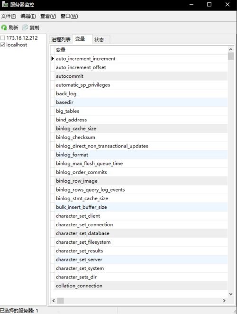Switch to the 进程列表 tab
This screenshot has height=314, width=237.
click(61, 39)
